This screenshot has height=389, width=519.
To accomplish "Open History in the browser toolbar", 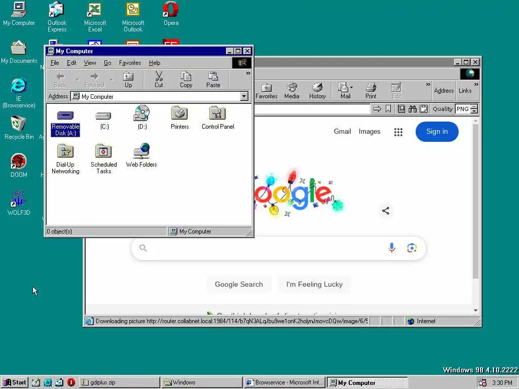I will tap(317, 91).
